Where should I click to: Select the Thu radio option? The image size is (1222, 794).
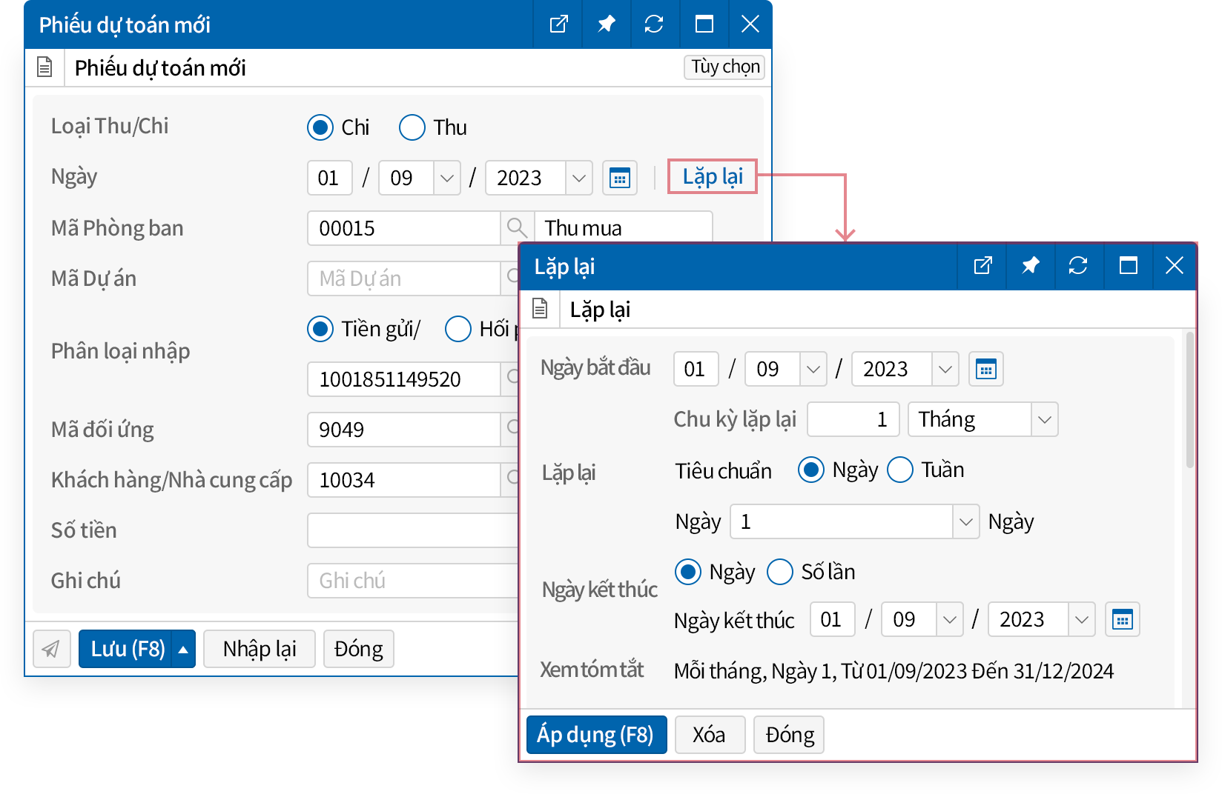(412, 127)
